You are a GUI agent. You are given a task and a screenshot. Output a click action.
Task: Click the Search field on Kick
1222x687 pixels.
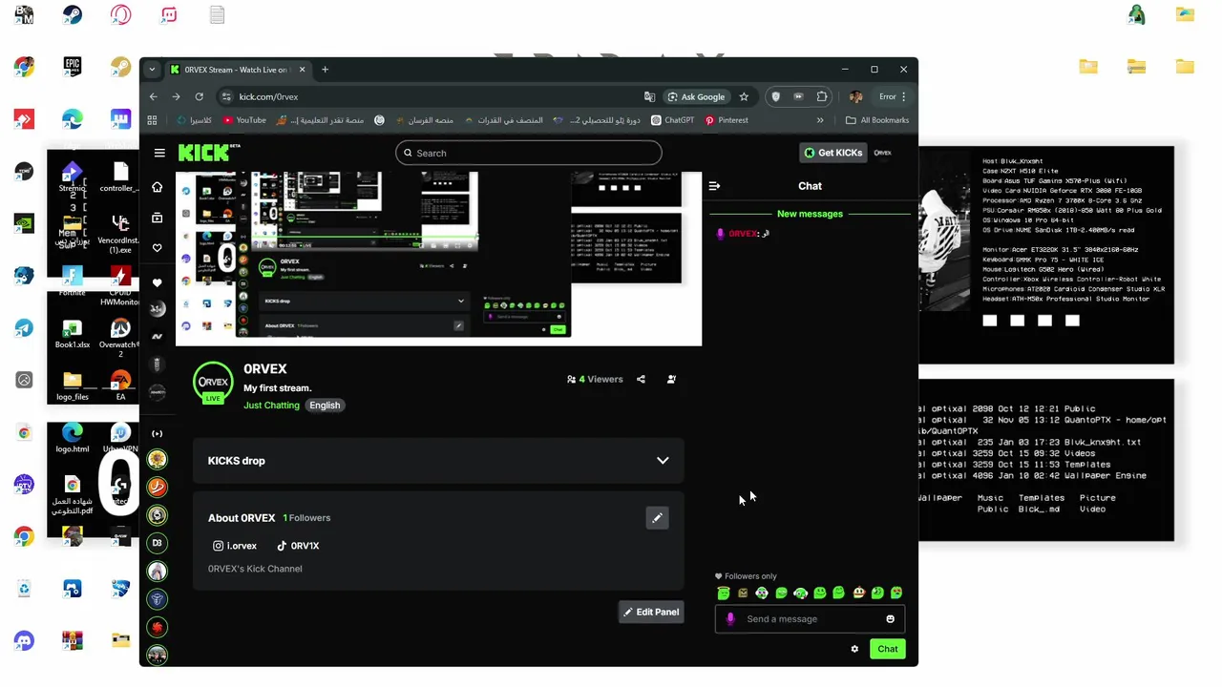[528, 153]
